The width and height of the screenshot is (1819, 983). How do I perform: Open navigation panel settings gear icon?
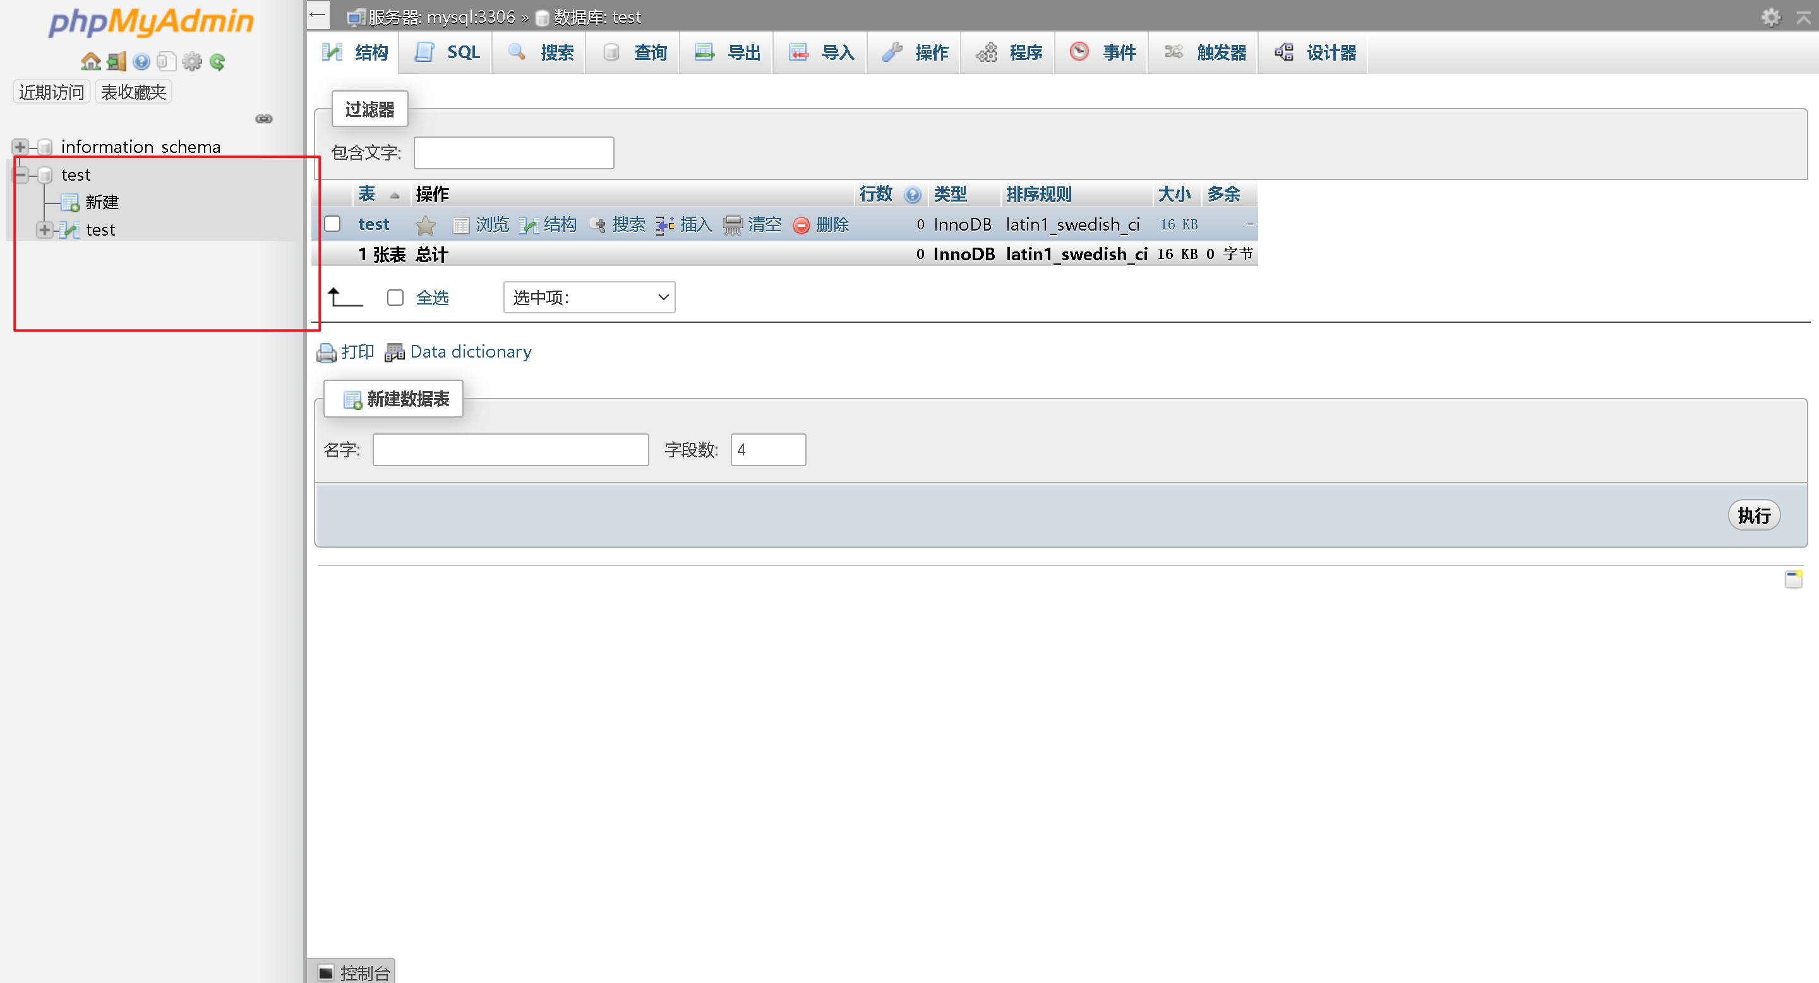(191, 62)
